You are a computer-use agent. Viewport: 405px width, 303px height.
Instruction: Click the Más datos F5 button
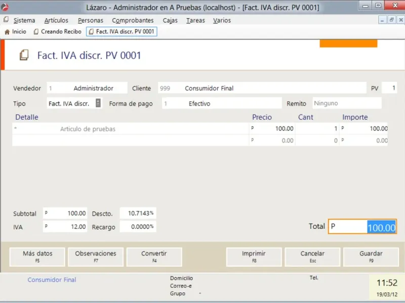[x=37, y=257]
